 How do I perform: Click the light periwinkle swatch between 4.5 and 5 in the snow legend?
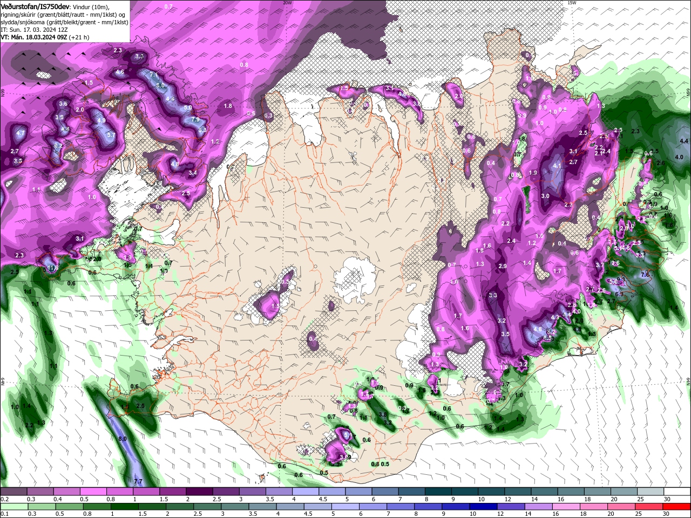pos(331,492)
